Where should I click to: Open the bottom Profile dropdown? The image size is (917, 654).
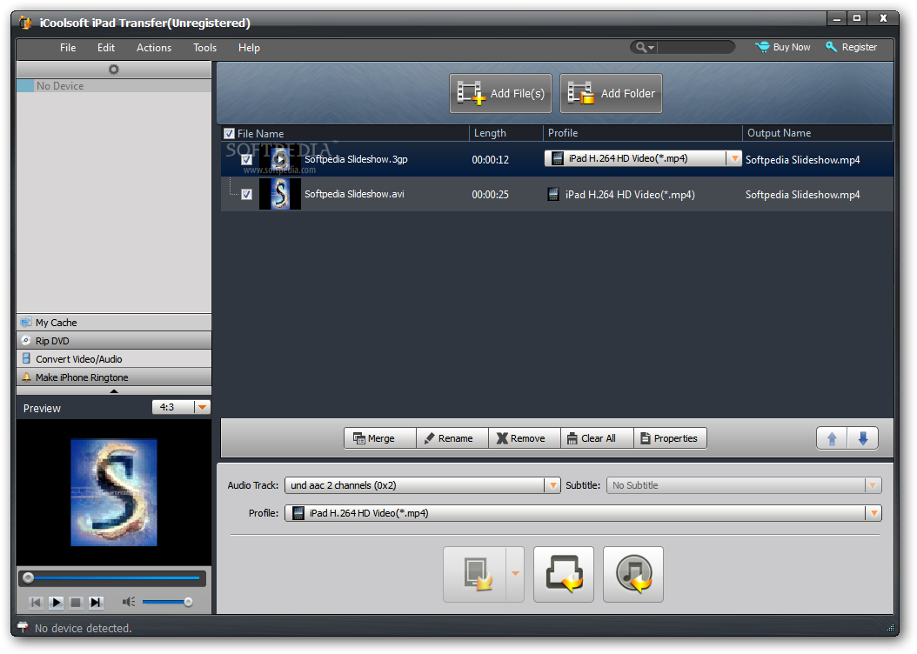click(x=583, y=513)
